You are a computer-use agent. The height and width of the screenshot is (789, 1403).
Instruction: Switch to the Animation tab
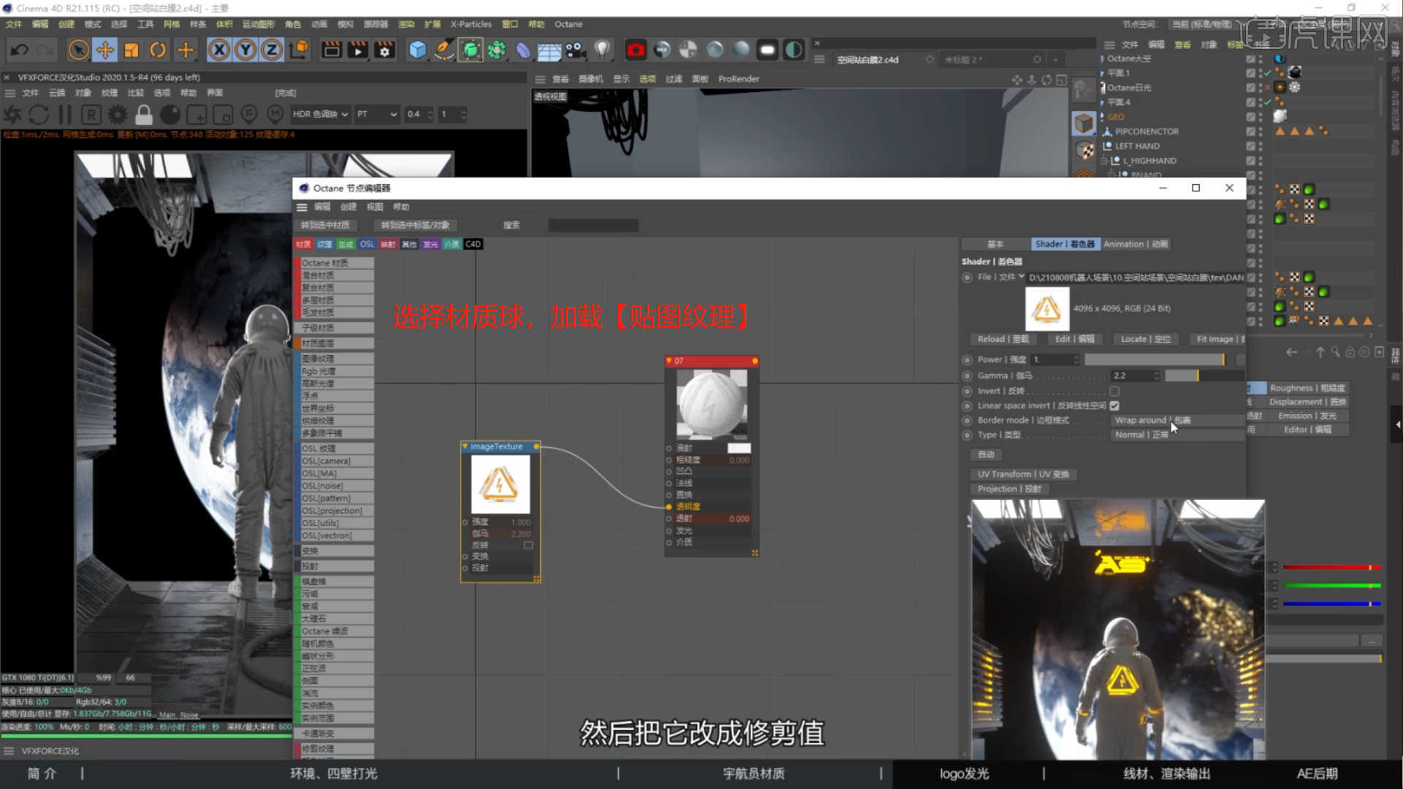[1135, 244]
